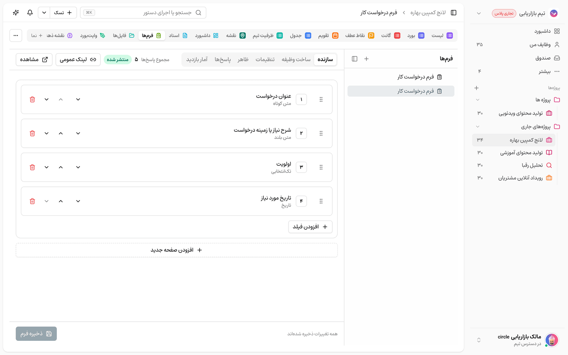Collapse the پروژه‌های جاری folder

tap(477, 126)
